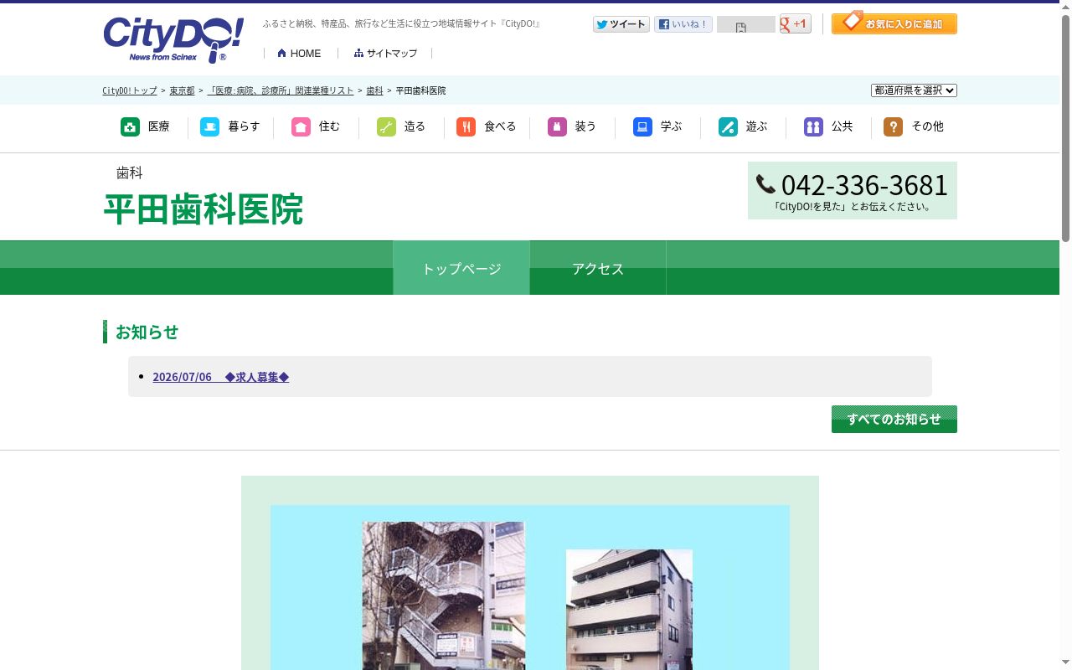
Task: Click the HOME house icon
Action: pyautogui.click(x=281, y=53)
